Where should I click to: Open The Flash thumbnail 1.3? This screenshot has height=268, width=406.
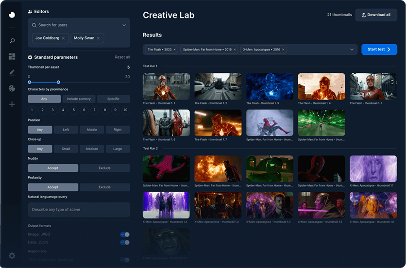pyautogui.click(x=270, y=86)
